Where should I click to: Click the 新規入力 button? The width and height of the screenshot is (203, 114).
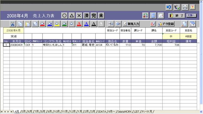tap(131, 24)
